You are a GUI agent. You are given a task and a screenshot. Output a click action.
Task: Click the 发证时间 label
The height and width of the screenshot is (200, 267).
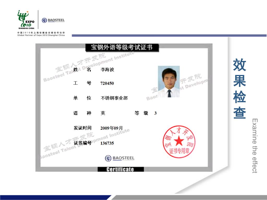pos(82,128)
